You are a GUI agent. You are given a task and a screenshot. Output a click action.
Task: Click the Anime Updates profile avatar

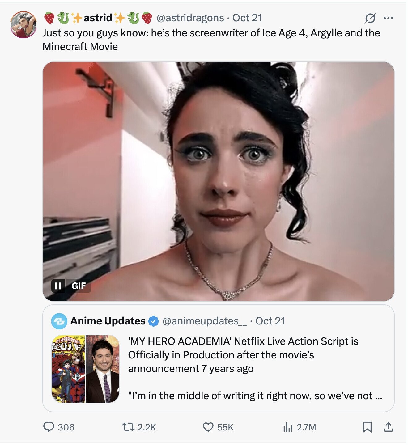59,321
